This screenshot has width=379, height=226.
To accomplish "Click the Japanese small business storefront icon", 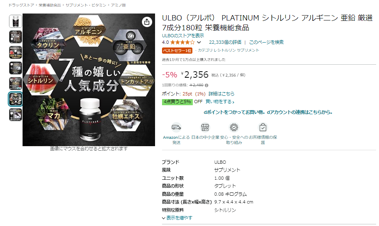I will (205, 127).
